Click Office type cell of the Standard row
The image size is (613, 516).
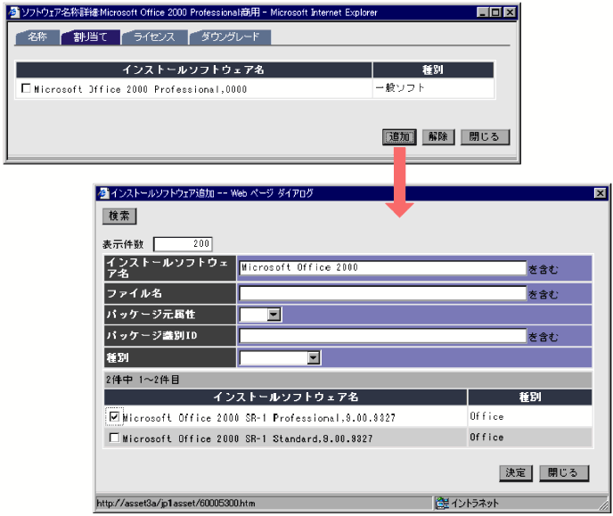tap(530, 438)
